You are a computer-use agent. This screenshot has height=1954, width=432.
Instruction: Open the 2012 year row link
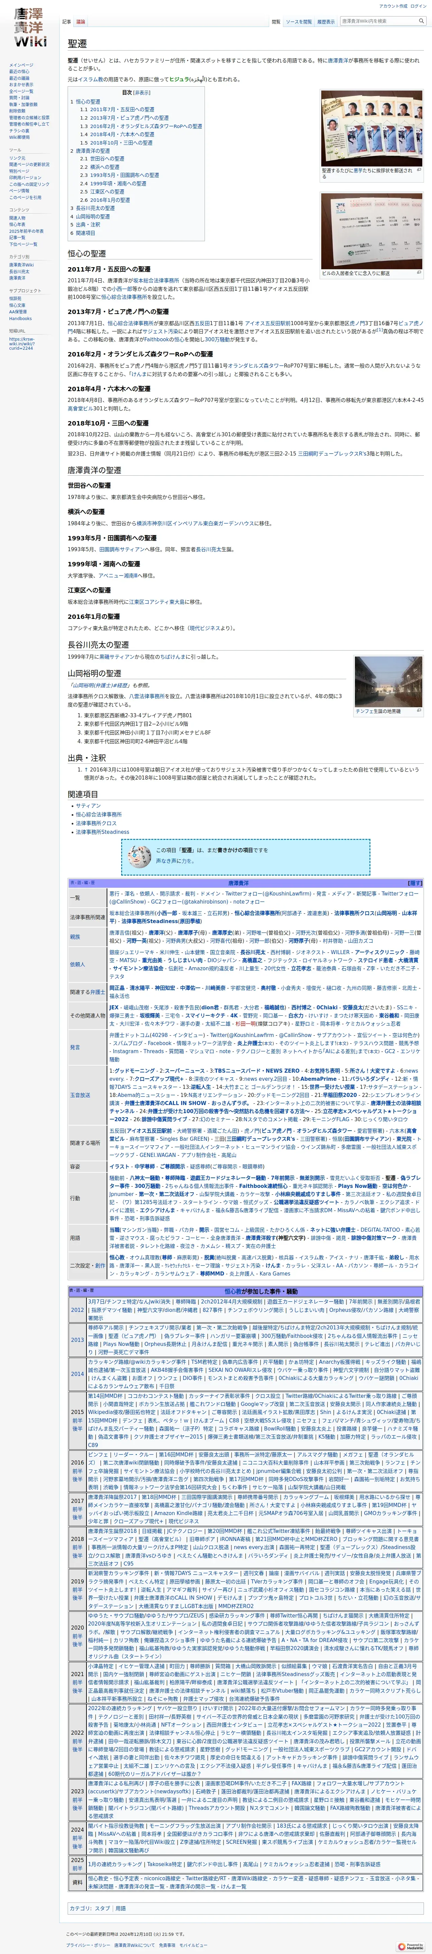[x=77, y=1309]
